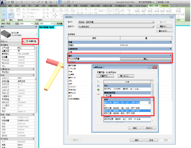Open the junction fitting dropdown arrow
Screen dimensions: 191x148
pyautogui.click(x=149, y=103)
